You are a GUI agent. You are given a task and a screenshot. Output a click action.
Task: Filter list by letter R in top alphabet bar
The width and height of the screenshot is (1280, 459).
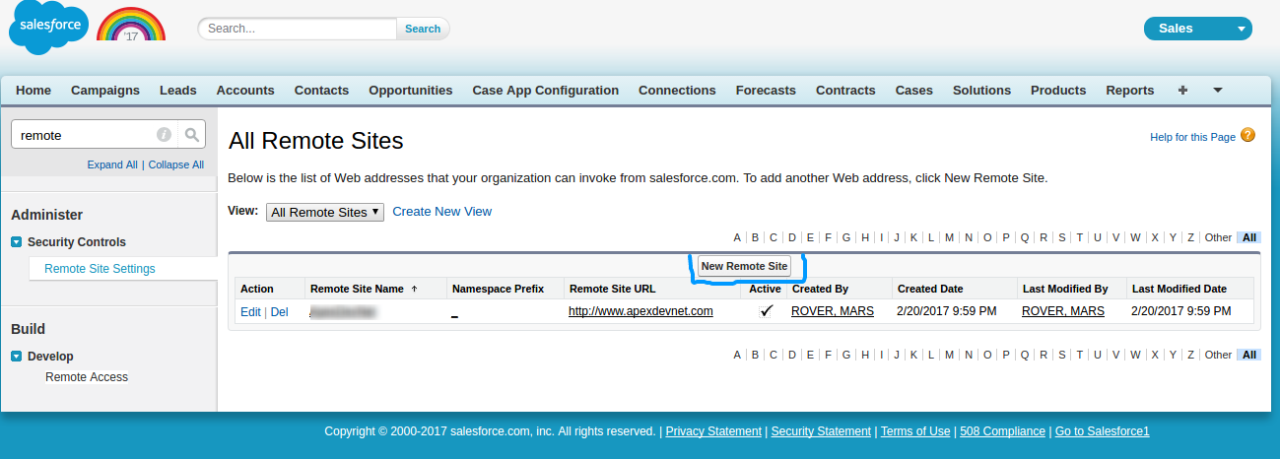tap(1044, 237)
